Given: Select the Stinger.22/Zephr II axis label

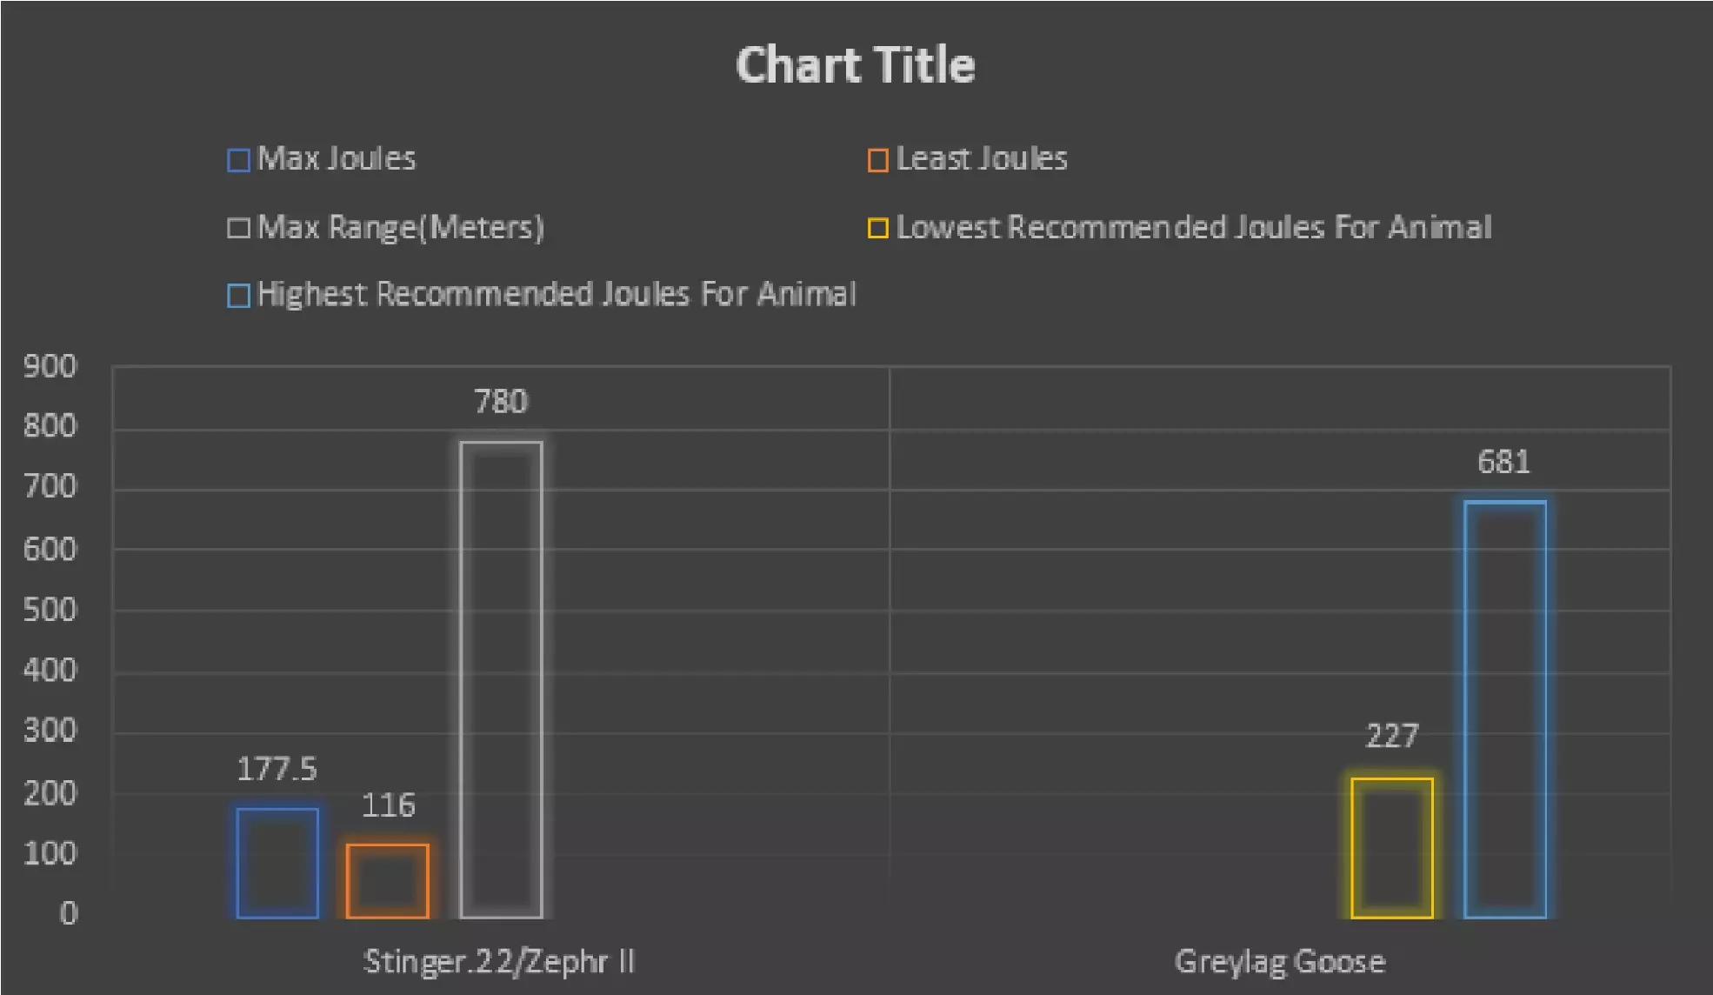Looking at the screenshot, I should click(x=499, y=962).
